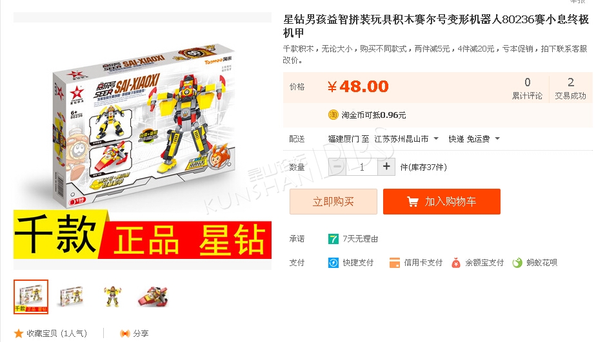Click the red 余额宝支付 money bag icon
The height and width of the screenshot is (342, 596).
click(456, 263)
